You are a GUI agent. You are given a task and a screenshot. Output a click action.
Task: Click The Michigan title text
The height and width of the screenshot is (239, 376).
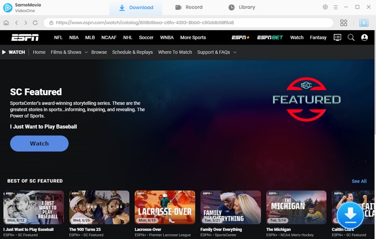click(278, 229)
